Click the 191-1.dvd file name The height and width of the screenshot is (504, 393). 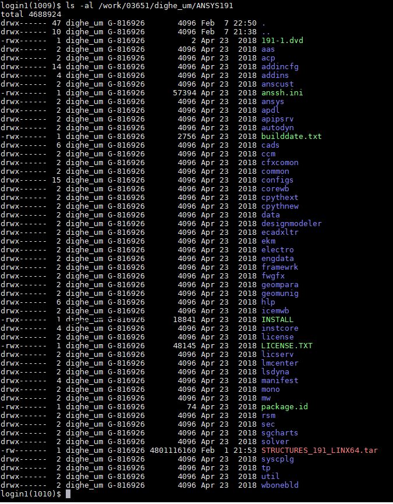coord(282,41)
